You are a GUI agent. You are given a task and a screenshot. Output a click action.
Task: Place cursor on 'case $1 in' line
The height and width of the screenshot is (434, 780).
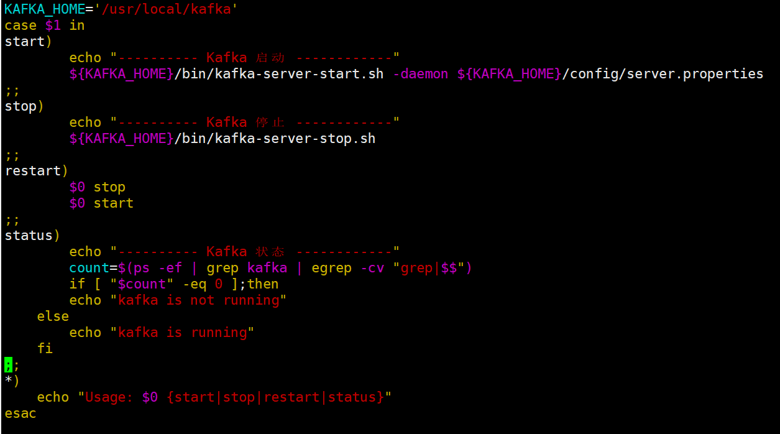(44, 25)
